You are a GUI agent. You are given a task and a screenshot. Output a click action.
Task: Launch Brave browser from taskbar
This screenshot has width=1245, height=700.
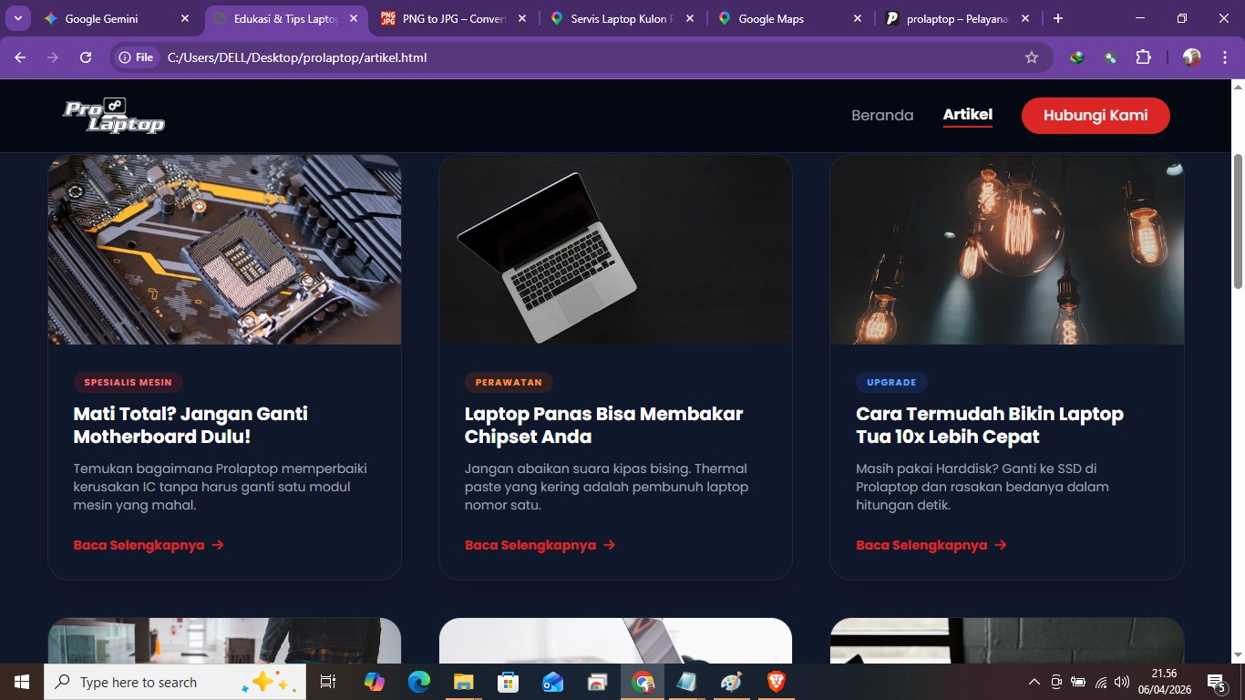click(x=776, y=682)
